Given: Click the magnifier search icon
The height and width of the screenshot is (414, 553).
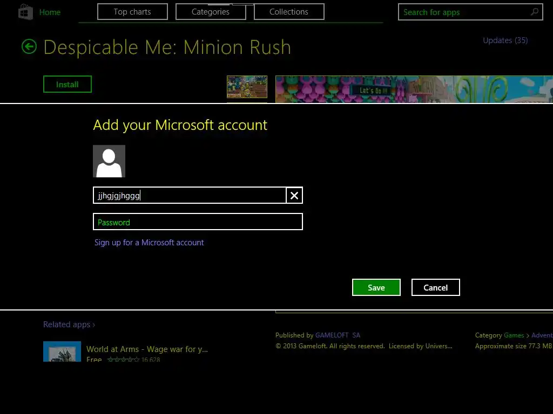Looking at the screenshot, I should click(535, 12).
